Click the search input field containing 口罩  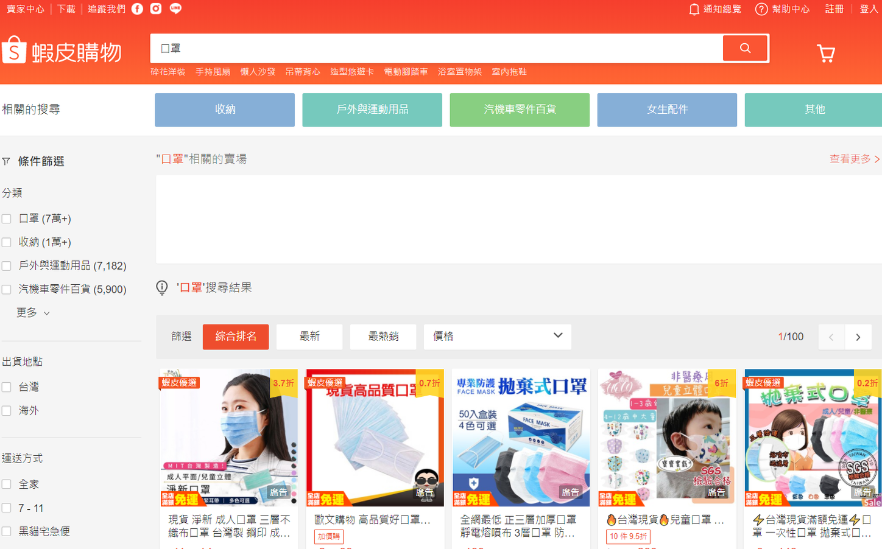[436, 48]
